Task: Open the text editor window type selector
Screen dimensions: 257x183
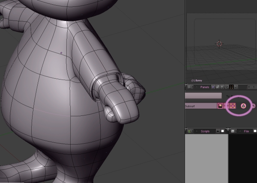Action: click(x=233, y=131)
